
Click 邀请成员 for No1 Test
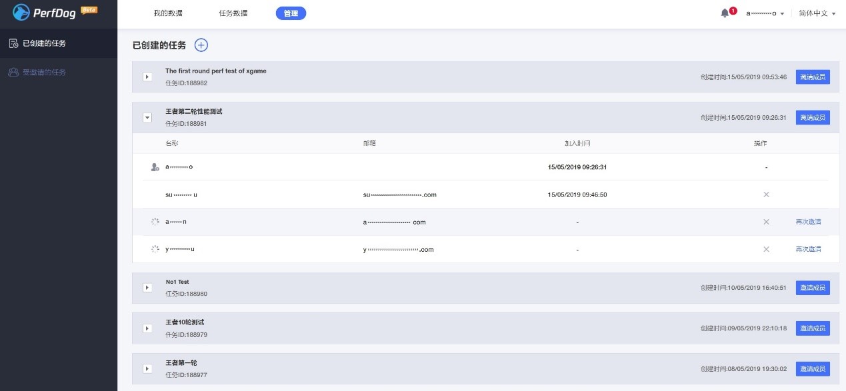(812, 287)
